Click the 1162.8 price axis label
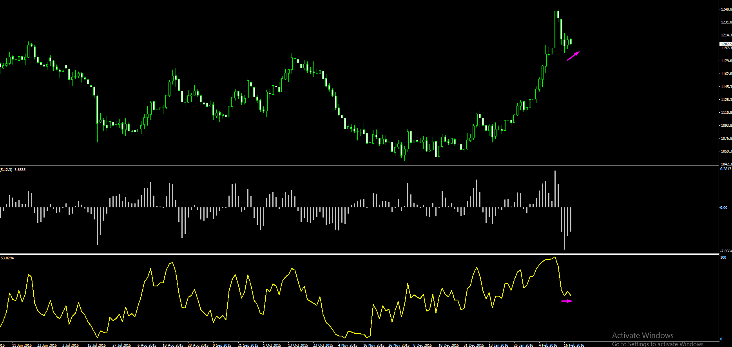732x347 pixels. click(727, 74)
